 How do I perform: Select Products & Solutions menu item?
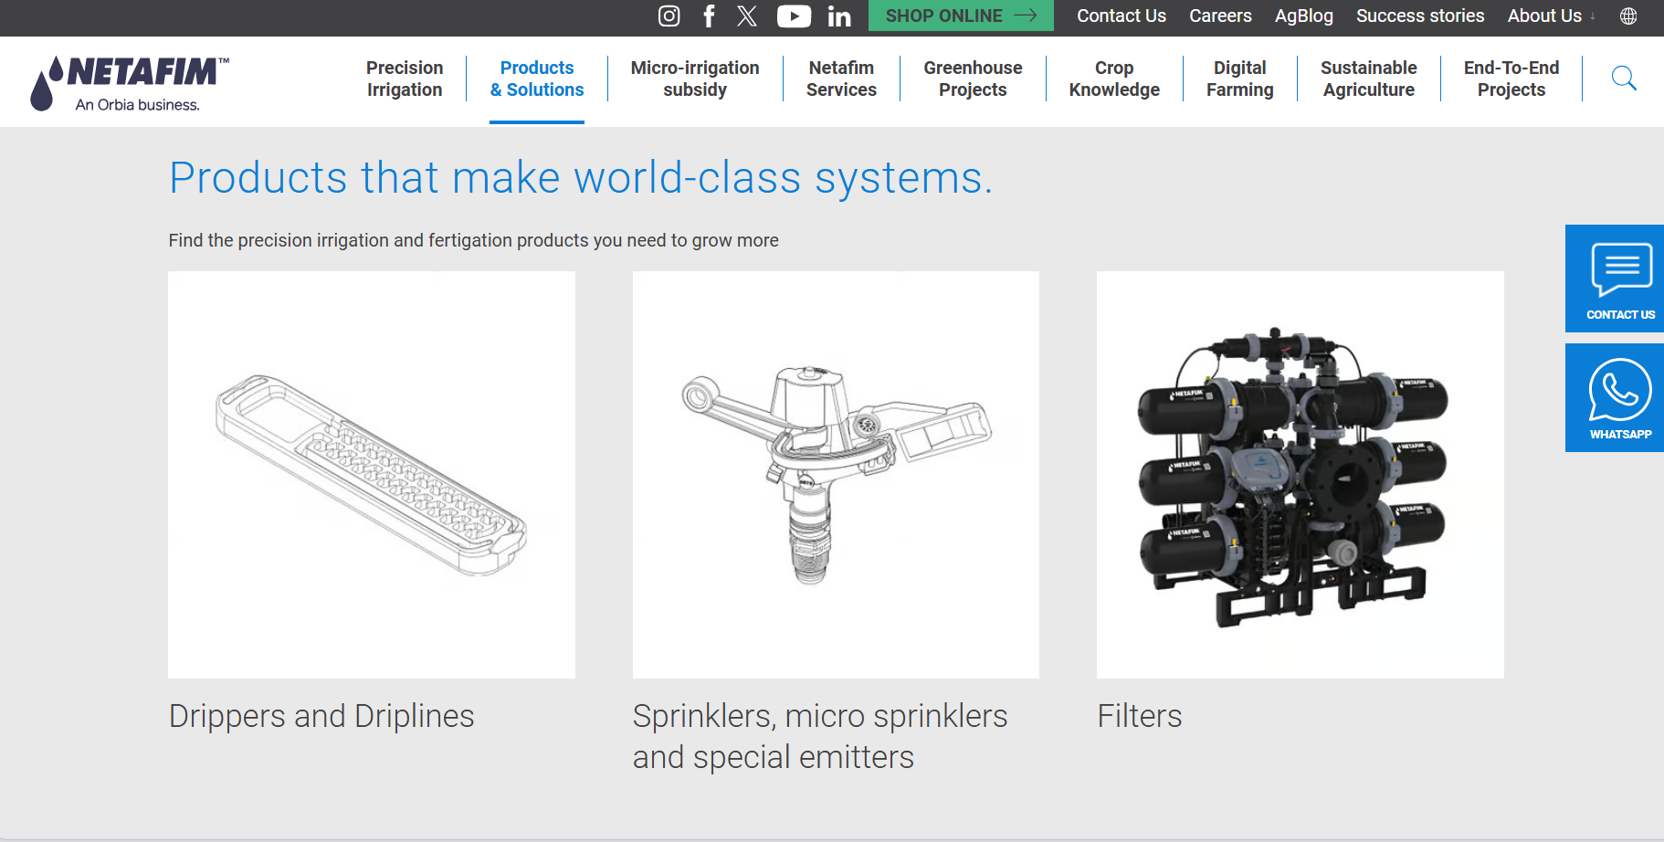point(537,79)
